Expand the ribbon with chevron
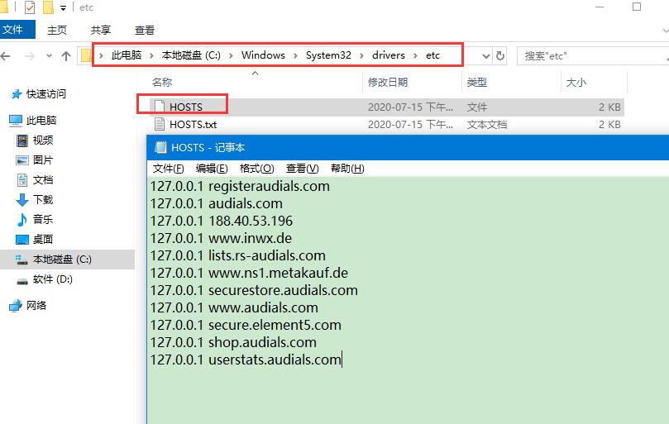 coord(665,31)
